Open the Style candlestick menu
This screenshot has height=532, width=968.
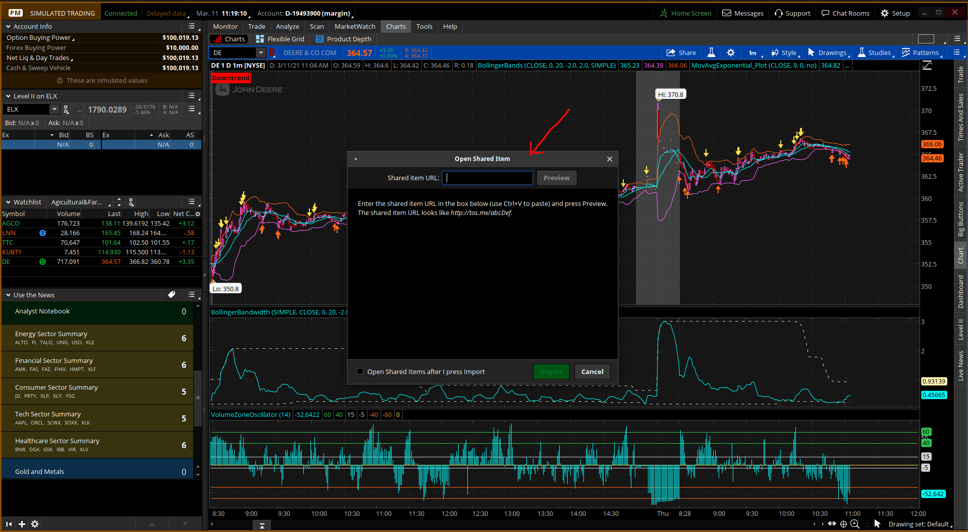784,52
